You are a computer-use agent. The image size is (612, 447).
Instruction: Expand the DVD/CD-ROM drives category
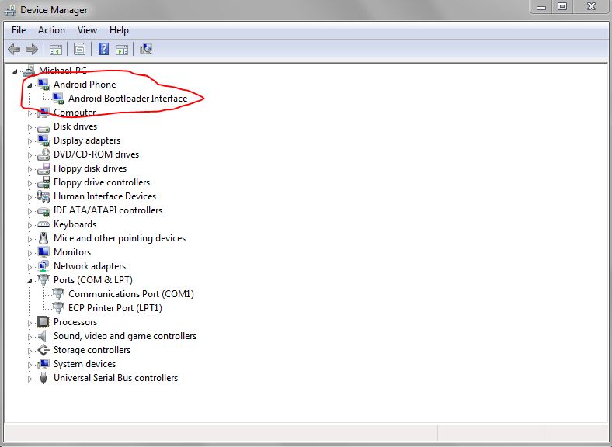30,155
